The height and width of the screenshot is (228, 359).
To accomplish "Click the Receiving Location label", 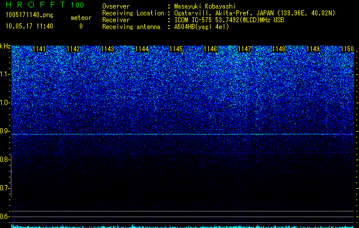I will coord(133,13).
